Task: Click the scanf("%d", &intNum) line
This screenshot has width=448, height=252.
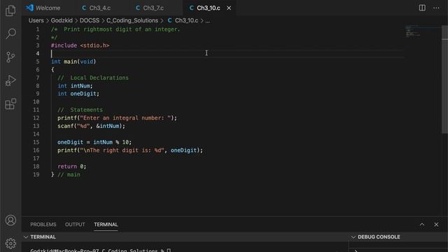Action: (x=91, y=126)
